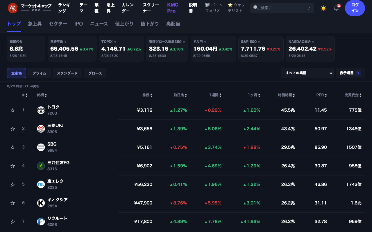Click the キオクシア stock code 285A
The height and width of the screenshot is (232, 372).
coord(52,206)
